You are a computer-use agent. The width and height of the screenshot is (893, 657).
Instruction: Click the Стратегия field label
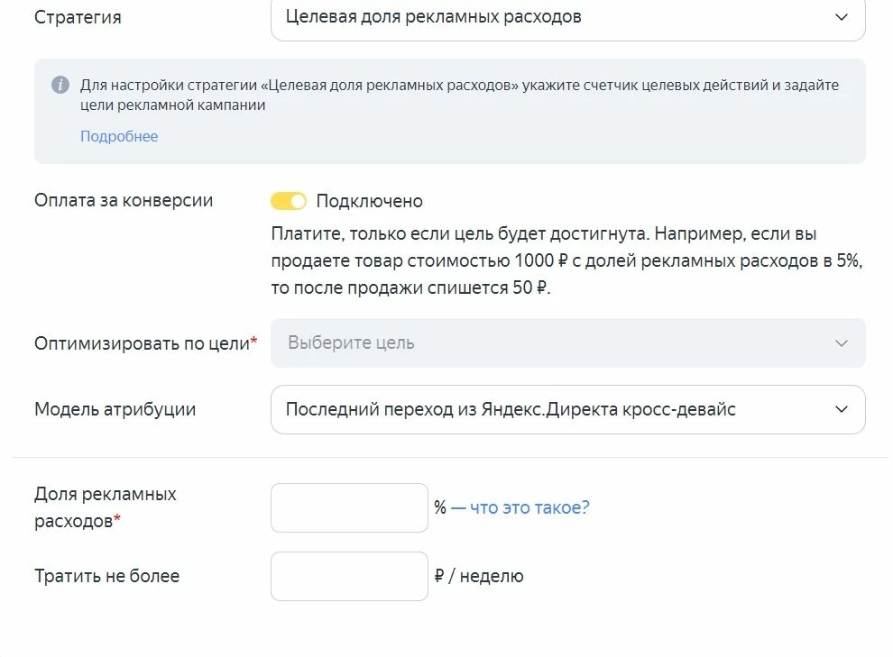(78, 17)
